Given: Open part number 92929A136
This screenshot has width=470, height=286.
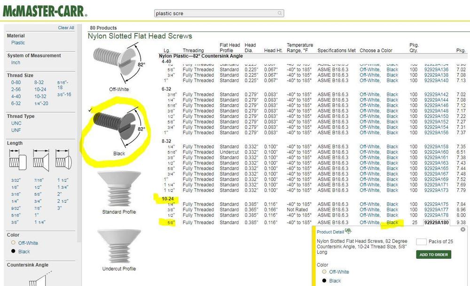Looking at the screenshot, I should pyautogui.click(x=436, y=70).
